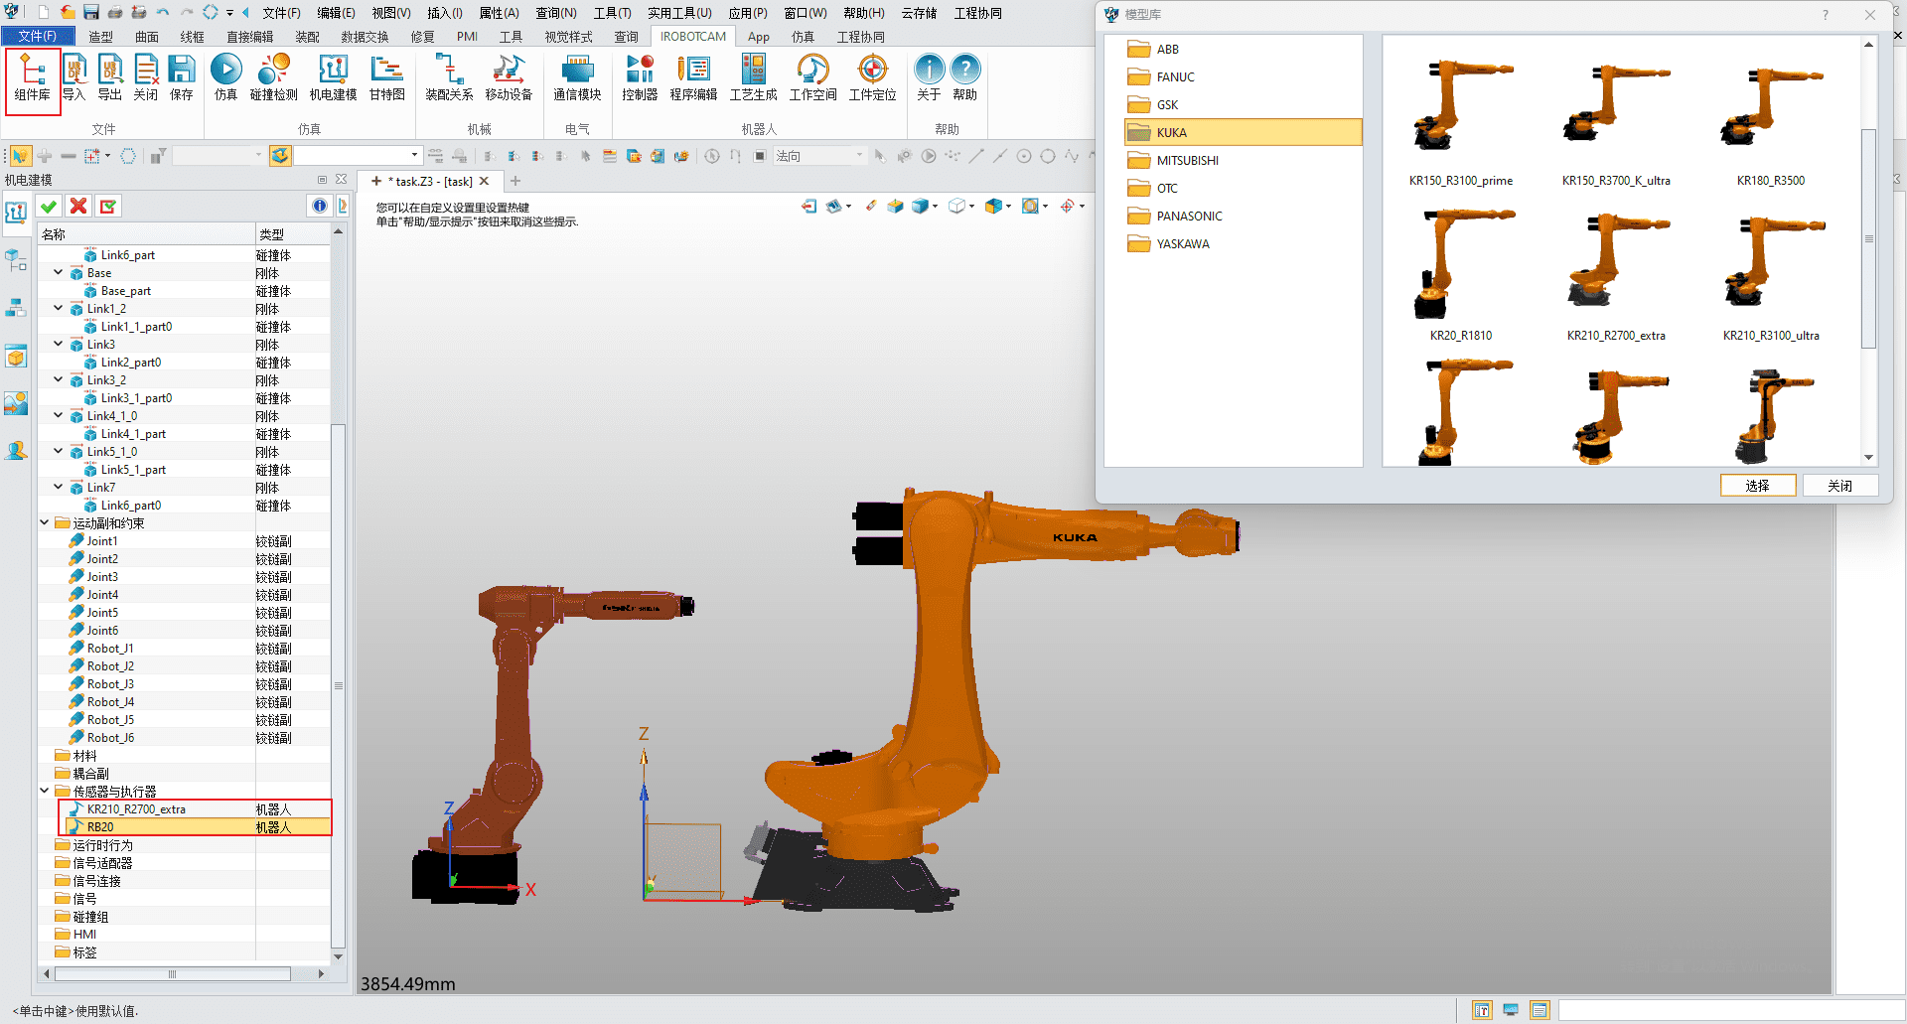Collapse the 运动副和约束 tree node
1907x1024 pixels.
tap(45, 522)
